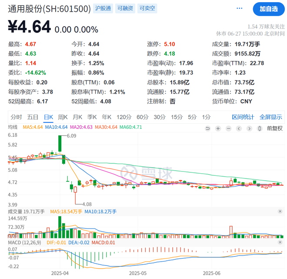Viewport: 287px width, 279px height.
Task: Move chart left with back arrow icon
Action: [239, 128]
